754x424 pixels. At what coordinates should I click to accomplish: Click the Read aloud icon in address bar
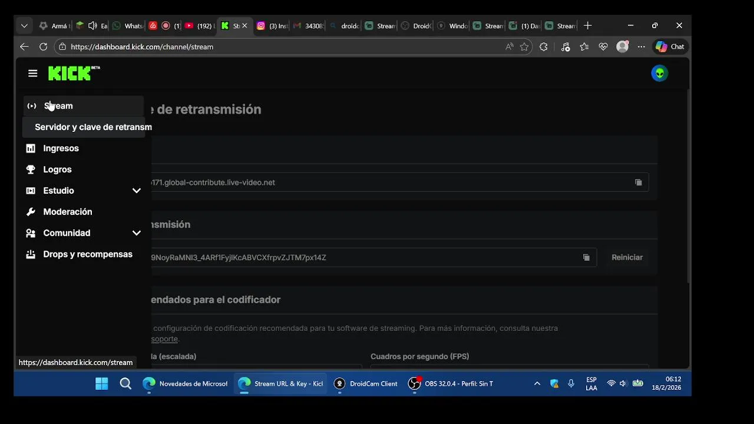click(x=510, y=47)
